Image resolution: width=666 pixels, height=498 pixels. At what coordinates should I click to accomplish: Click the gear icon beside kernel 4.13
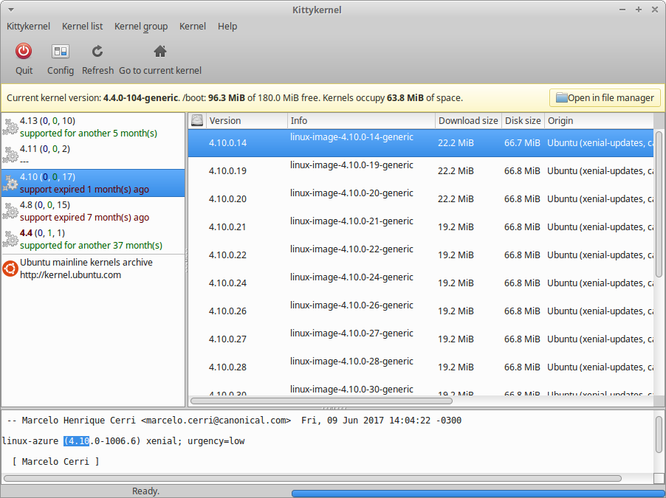(10, 126)
